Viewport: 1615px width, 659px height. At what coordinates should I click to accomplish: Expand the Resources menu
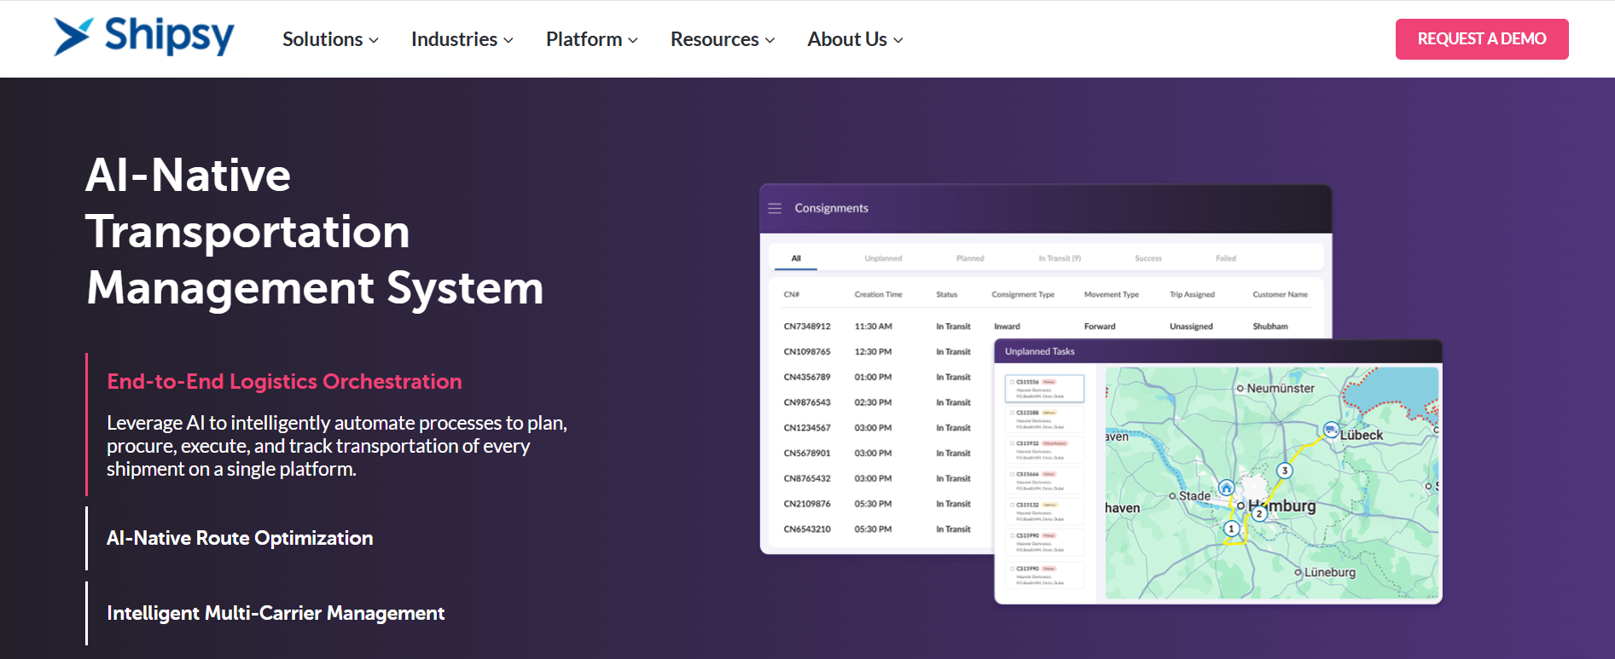coord(723,39)
